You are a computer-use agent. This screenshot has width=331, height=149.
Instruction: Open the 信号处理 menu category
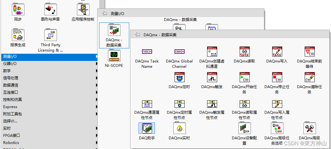coord(49,78)
